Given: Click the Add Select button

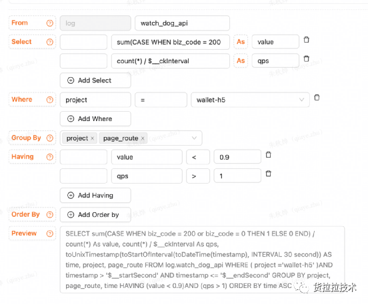Looking at the screenshot, I should click(95, 80).
